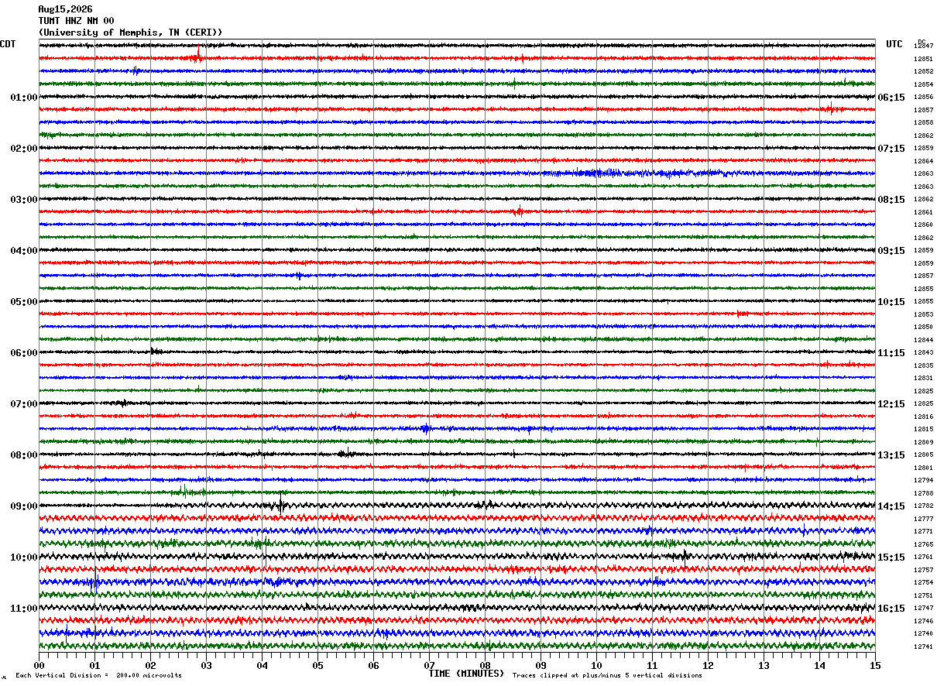
Task: Click the DC value "12851"
Action: (923, 59)
